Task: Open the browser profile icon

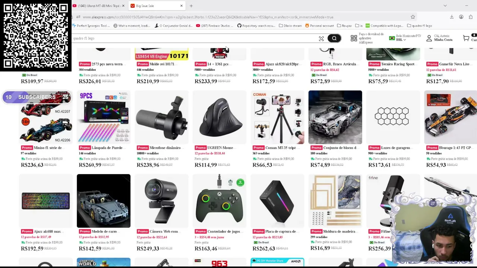Action: [461, 17]
